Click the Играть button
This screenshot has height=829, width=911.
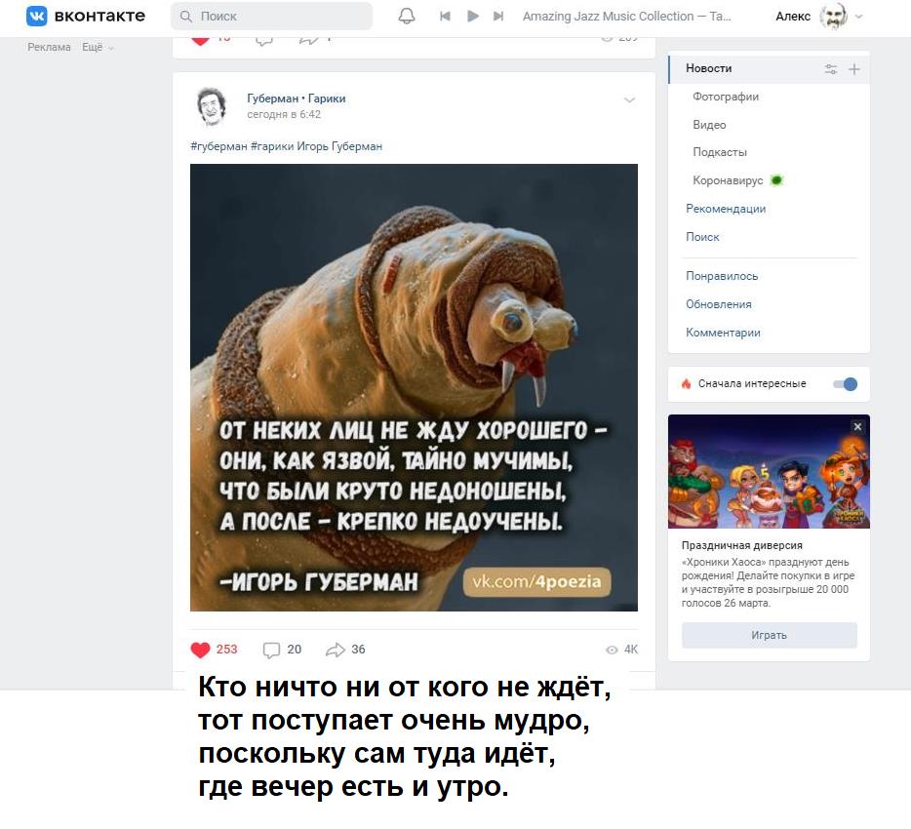(x=770, y=635)
